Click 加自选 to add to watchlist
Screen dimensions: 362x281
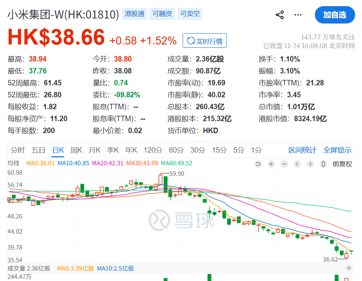(x=334, y=15)
